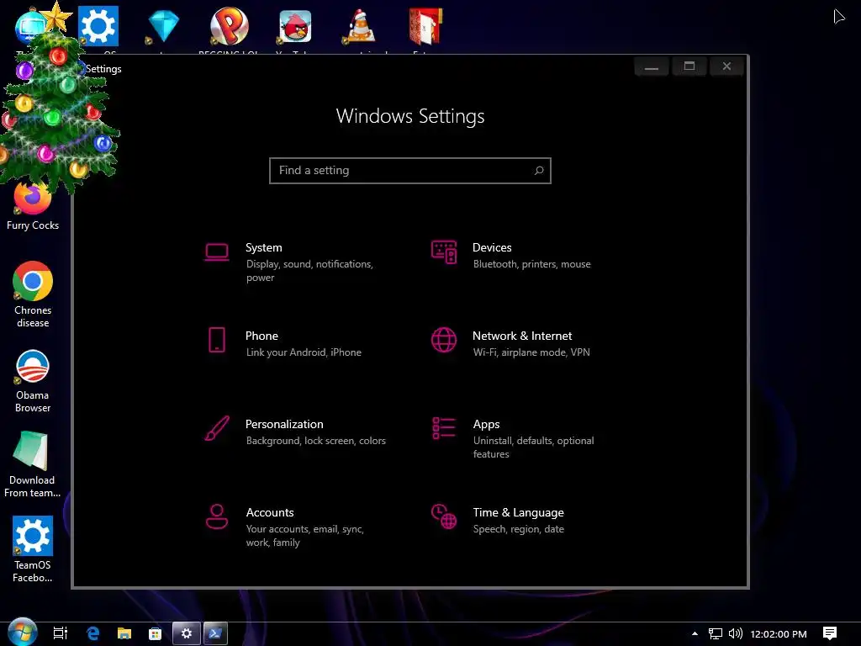
Task: Open the Devices category title
Action: (492, 248)
